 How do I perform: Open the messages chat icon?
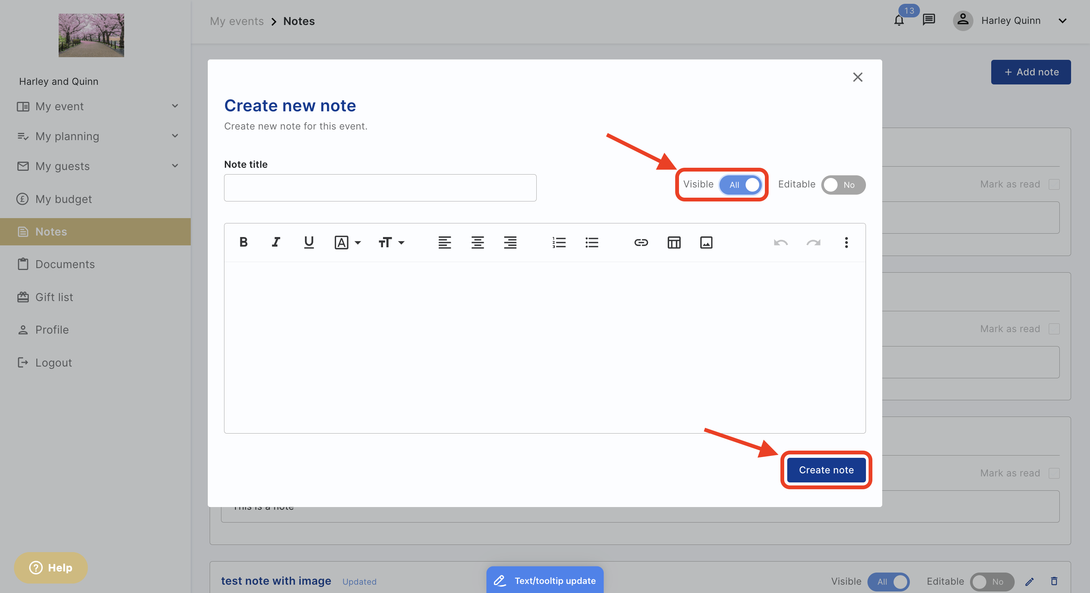pyautogui.click(x=928, y=20)
